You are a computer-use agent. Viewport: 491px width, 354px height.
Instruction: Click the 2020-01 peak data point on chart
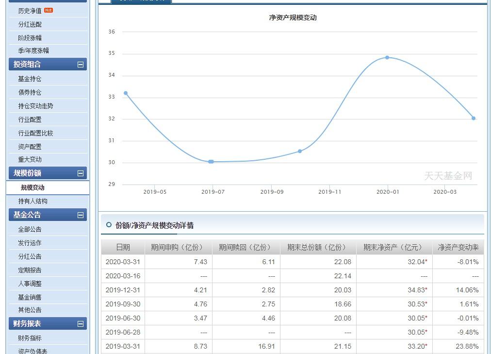pyautogui.click(x=387, y=57)
